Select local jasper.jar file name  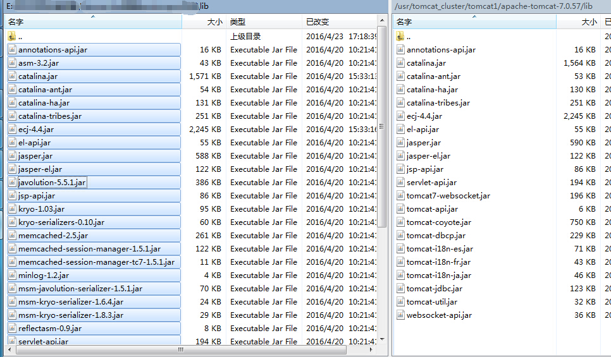point(35,155)
